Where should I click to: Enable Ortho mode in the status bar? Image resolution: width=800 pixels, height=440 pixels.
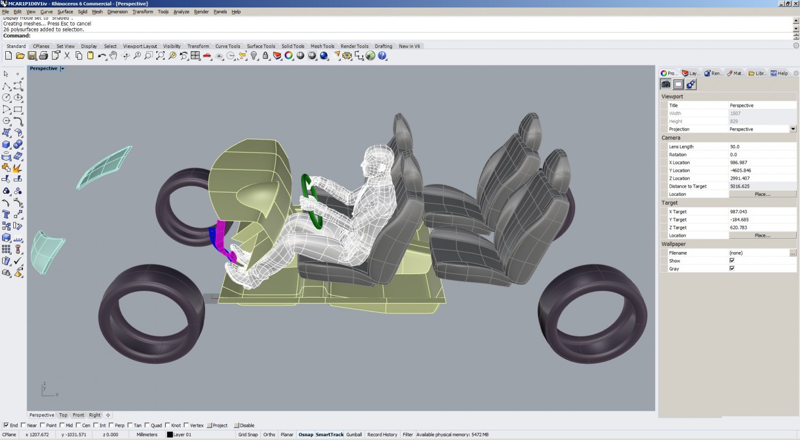[269, 434]
